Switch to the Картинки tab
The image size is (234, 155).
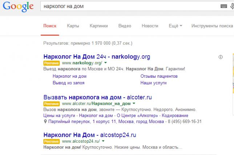[98, 26]
